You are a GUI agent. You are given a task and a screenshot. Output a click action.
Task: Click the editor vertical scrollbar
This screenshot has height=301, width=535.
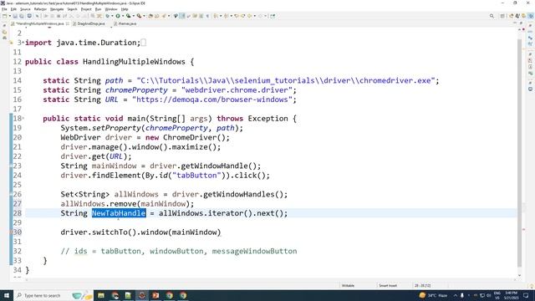(x=519, y=152)
